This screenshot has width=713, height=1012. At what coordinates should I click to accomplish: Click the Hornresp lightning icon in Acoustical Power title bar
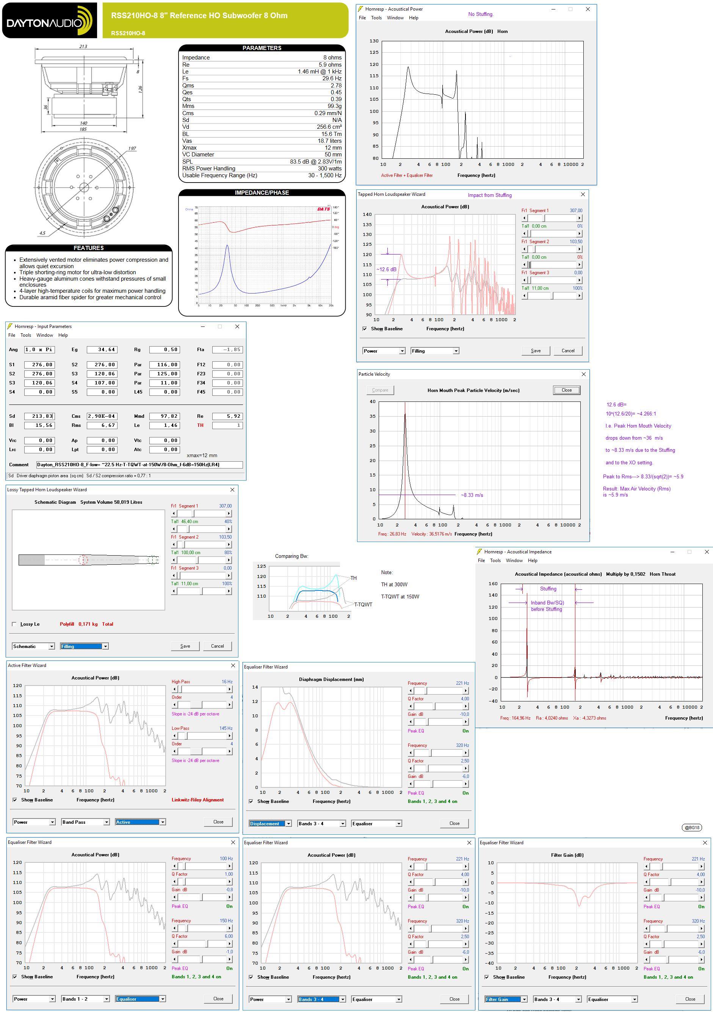[361, 9]
